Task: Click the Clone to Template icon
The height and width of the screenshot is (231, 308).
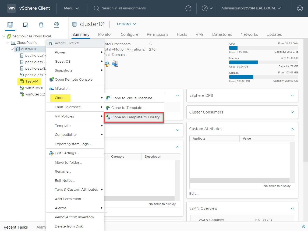Action: point(108,108)
